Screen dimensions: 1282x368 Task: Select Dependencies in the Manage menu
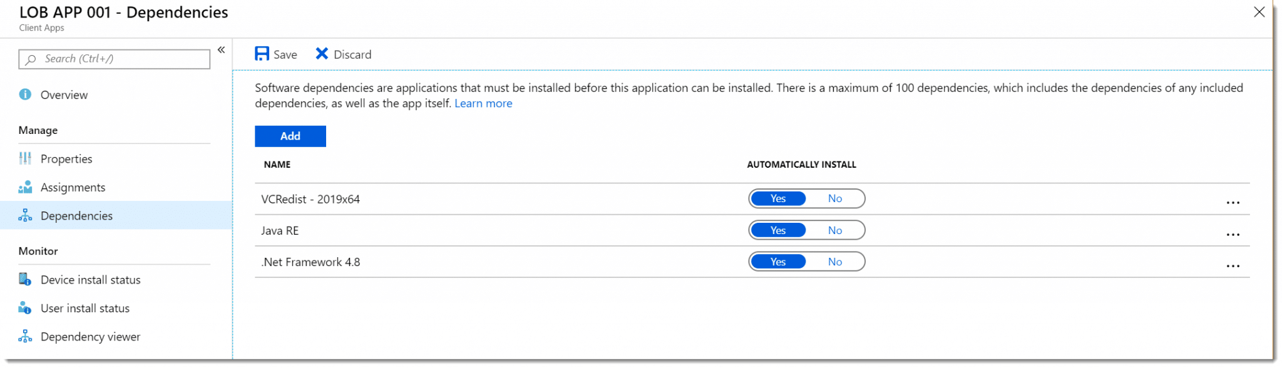(x=76, y=215)
